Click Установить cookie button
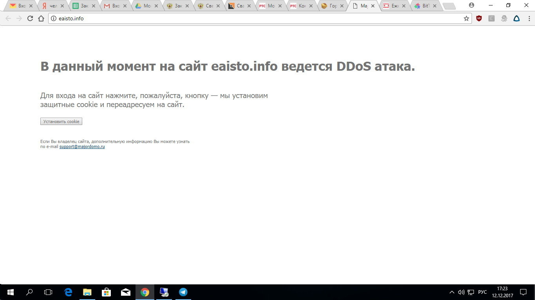This screenshot has height=300, width=535. click(x=61, y=121)
